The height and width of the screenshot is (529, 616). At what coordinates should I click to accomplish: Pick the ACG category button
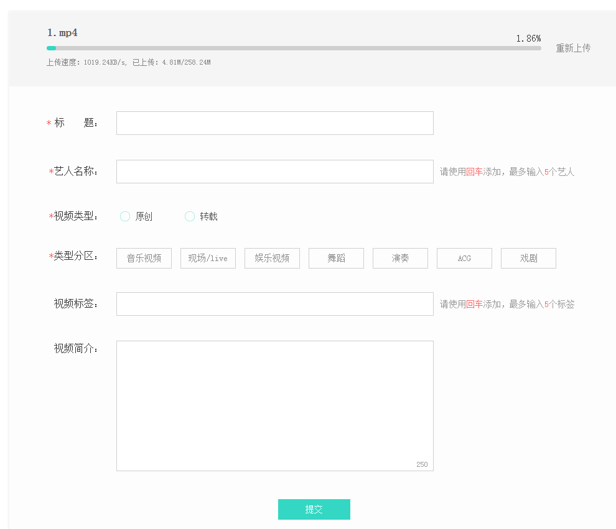464,258
